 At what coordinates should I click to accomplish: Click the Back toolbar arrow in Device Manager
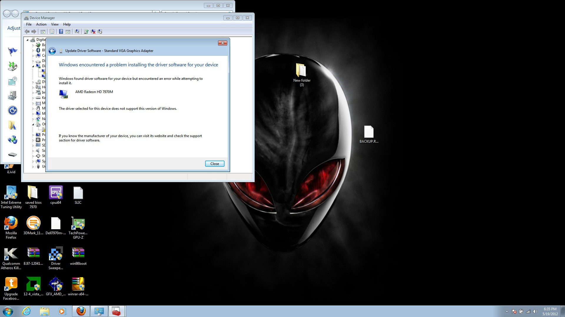27,32
